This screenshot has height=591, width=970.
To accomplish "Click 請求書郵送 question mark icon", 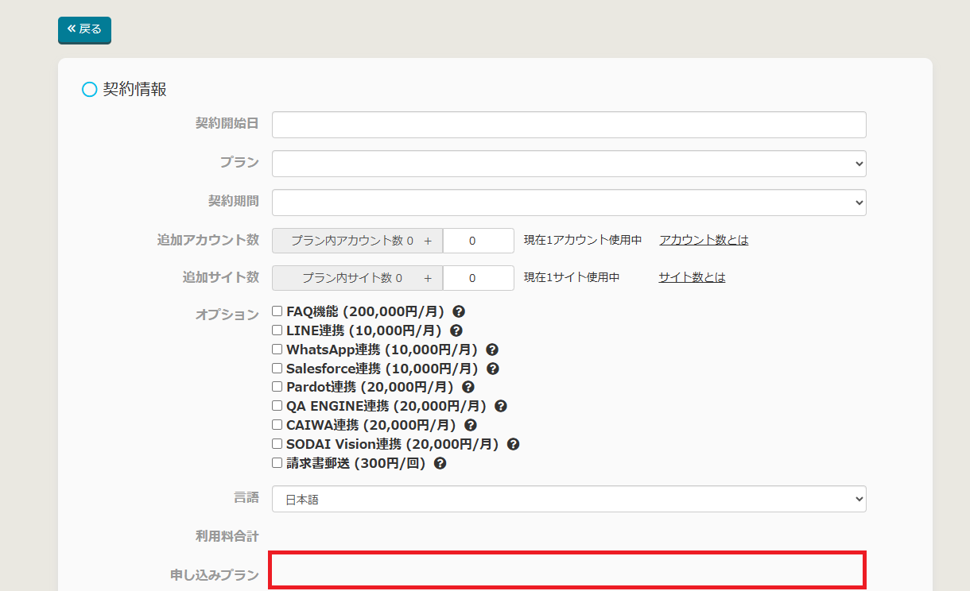I will point(440,463).
